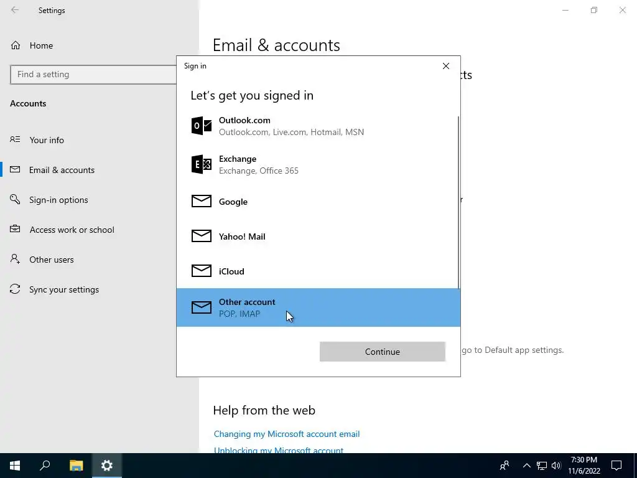Image resolution: width=637 pixels, height=478 pixels.
Task: Click the Continue button
Action: (383, 352)
